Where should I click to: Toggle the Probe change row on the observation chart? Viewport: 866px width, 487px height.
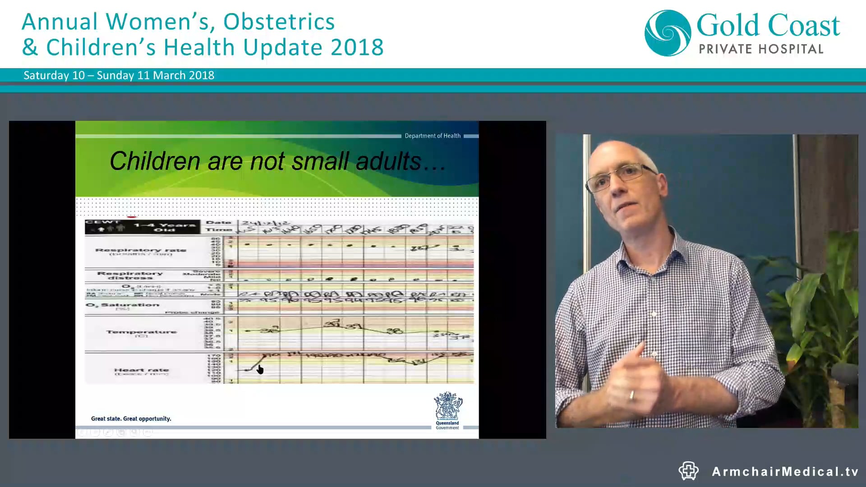[191, 311]
